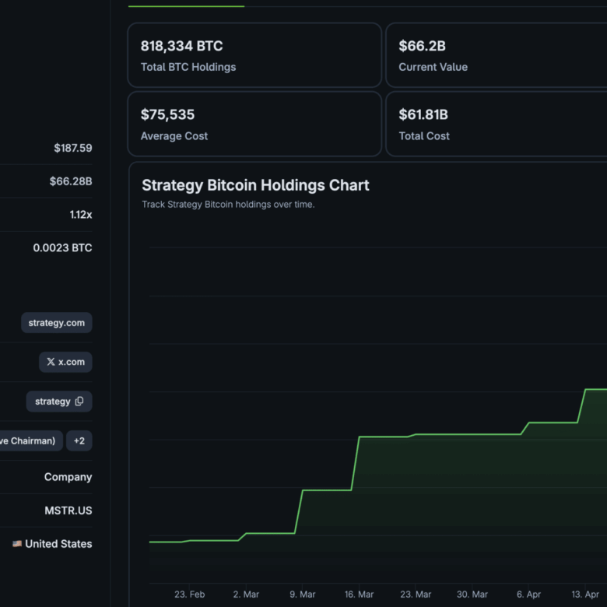Click the Total BTC Holdings card
The height and width of the screenshot is (607, 607).
(x=254, y=55)
